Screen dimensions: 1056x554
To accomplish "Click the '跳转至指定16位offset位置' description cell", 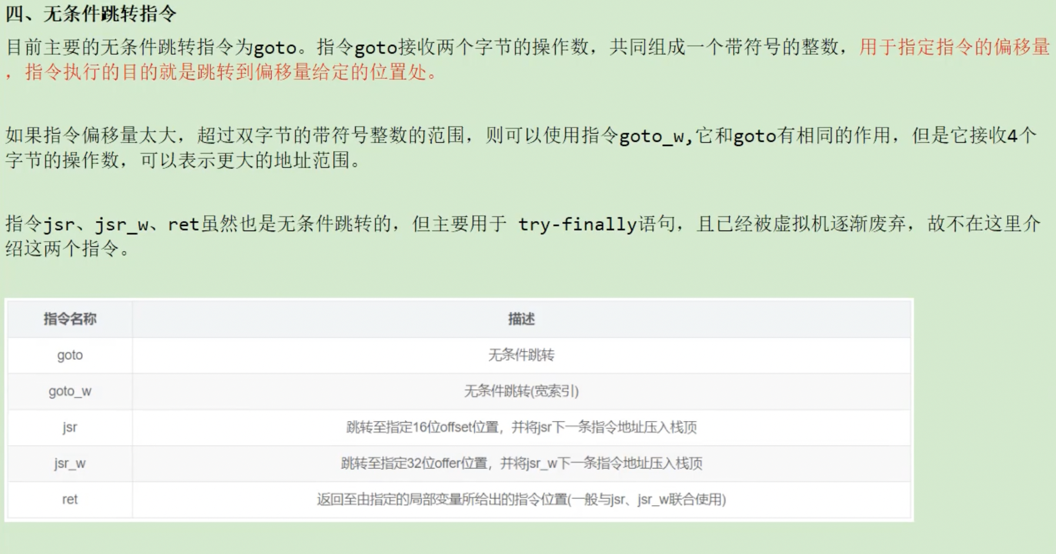I will click(x=522, y=428).
